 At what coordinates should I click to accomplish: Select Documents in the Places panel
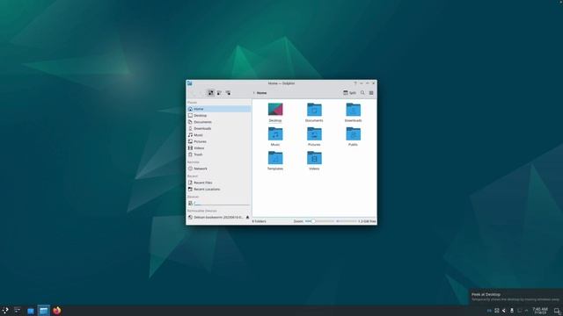click(219, 122)
